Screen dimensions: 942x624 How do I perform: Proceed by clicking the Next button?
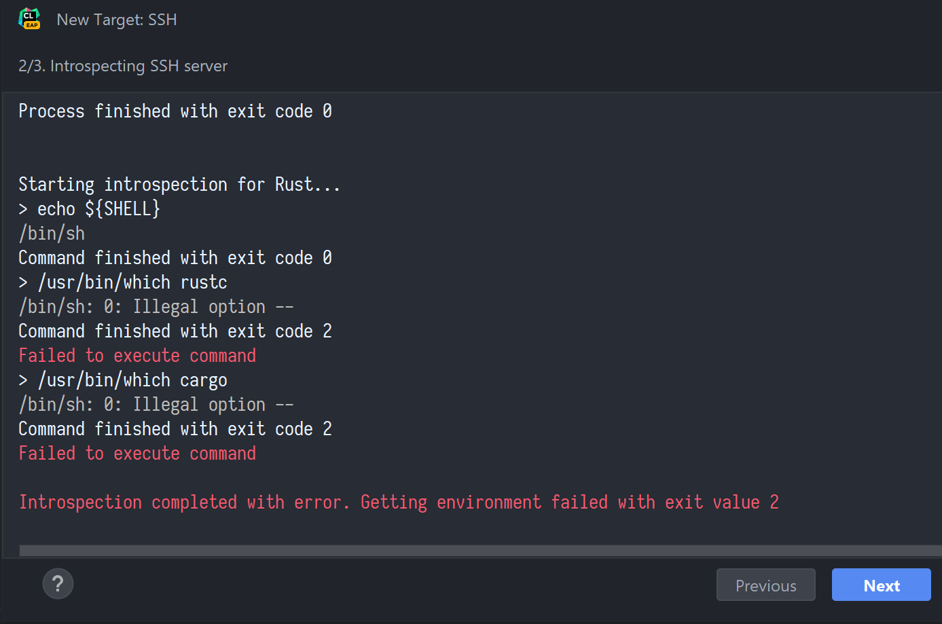pyautogui.click(x=881, y=585)
